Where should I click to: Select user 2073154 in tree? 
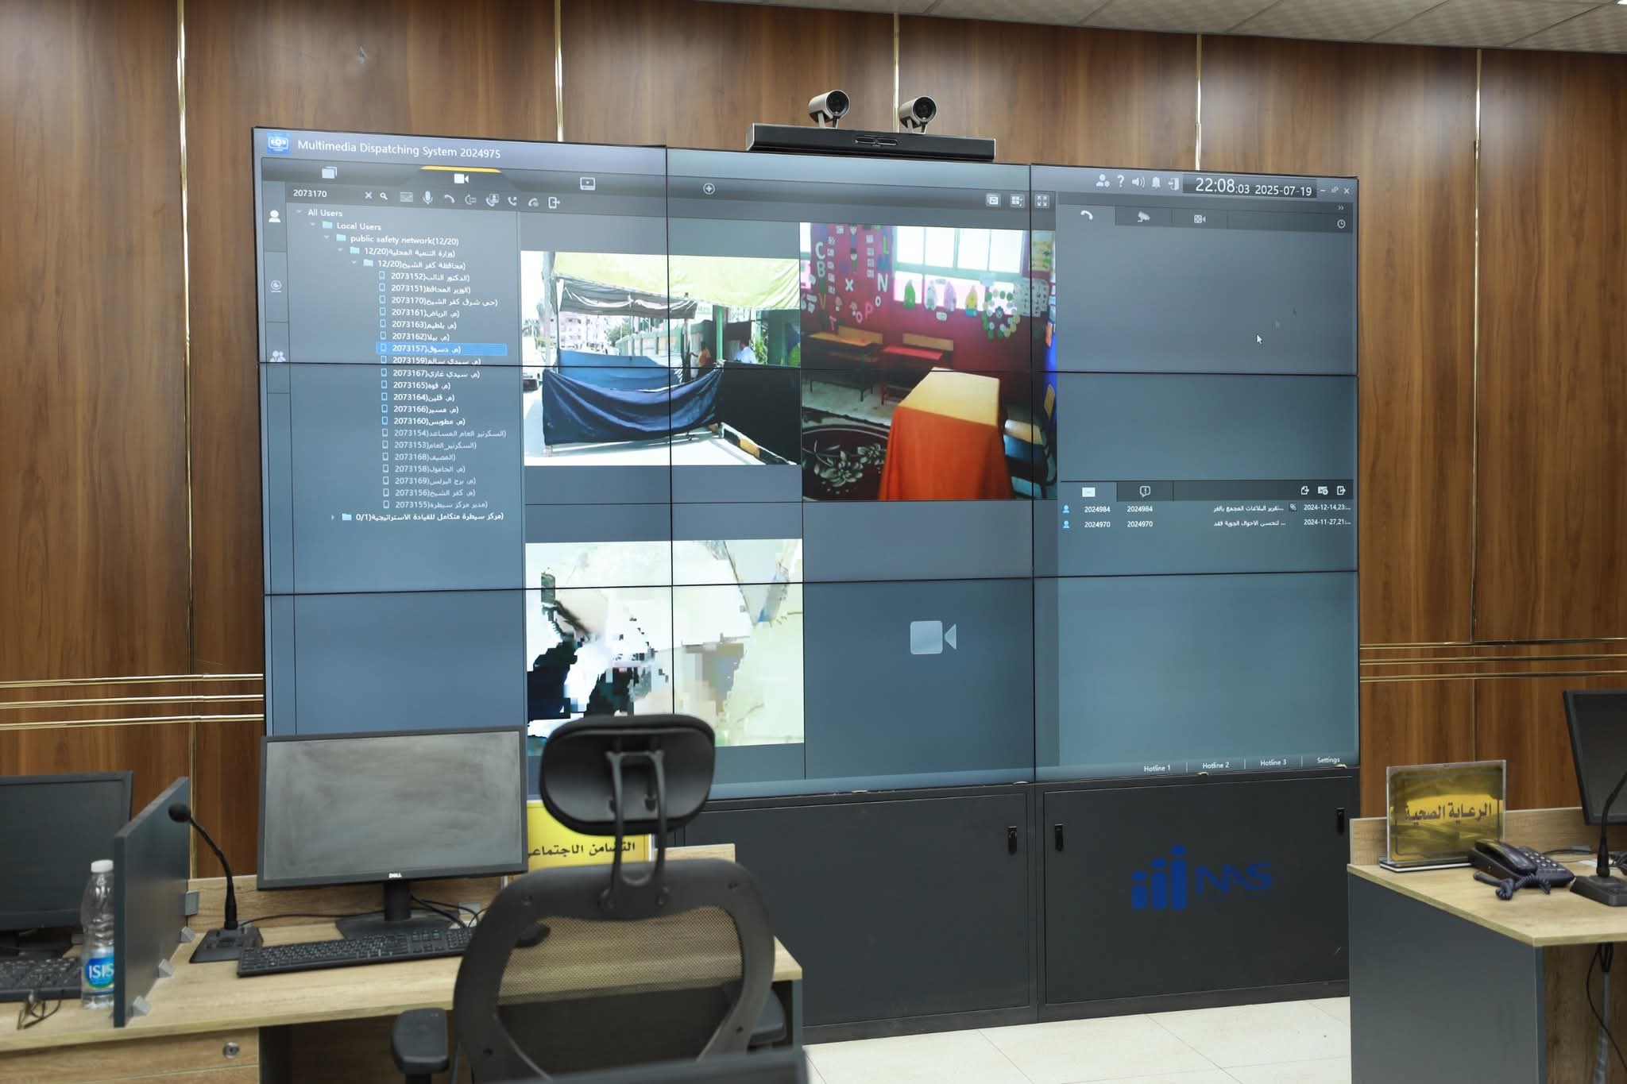[x=444, y=434]
